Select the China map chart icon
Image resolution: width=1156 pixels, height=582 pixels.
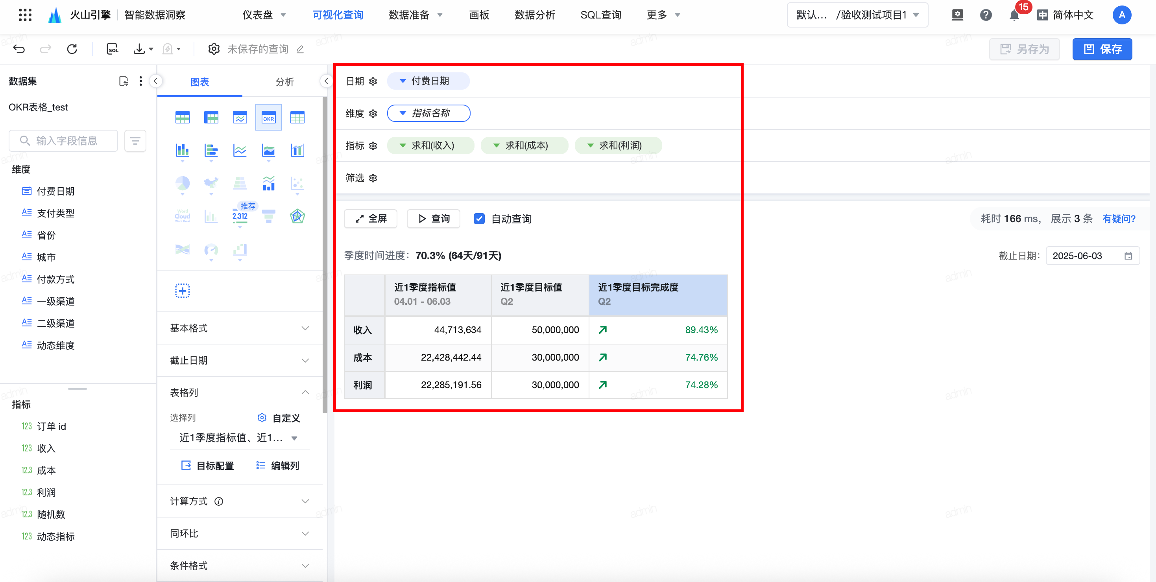coord(211,183)
